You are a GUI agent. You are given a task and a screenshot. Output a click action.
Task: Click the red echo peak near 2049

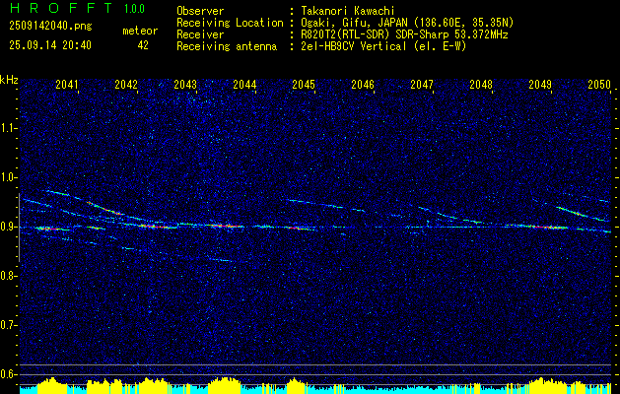[x=547, y=228]
